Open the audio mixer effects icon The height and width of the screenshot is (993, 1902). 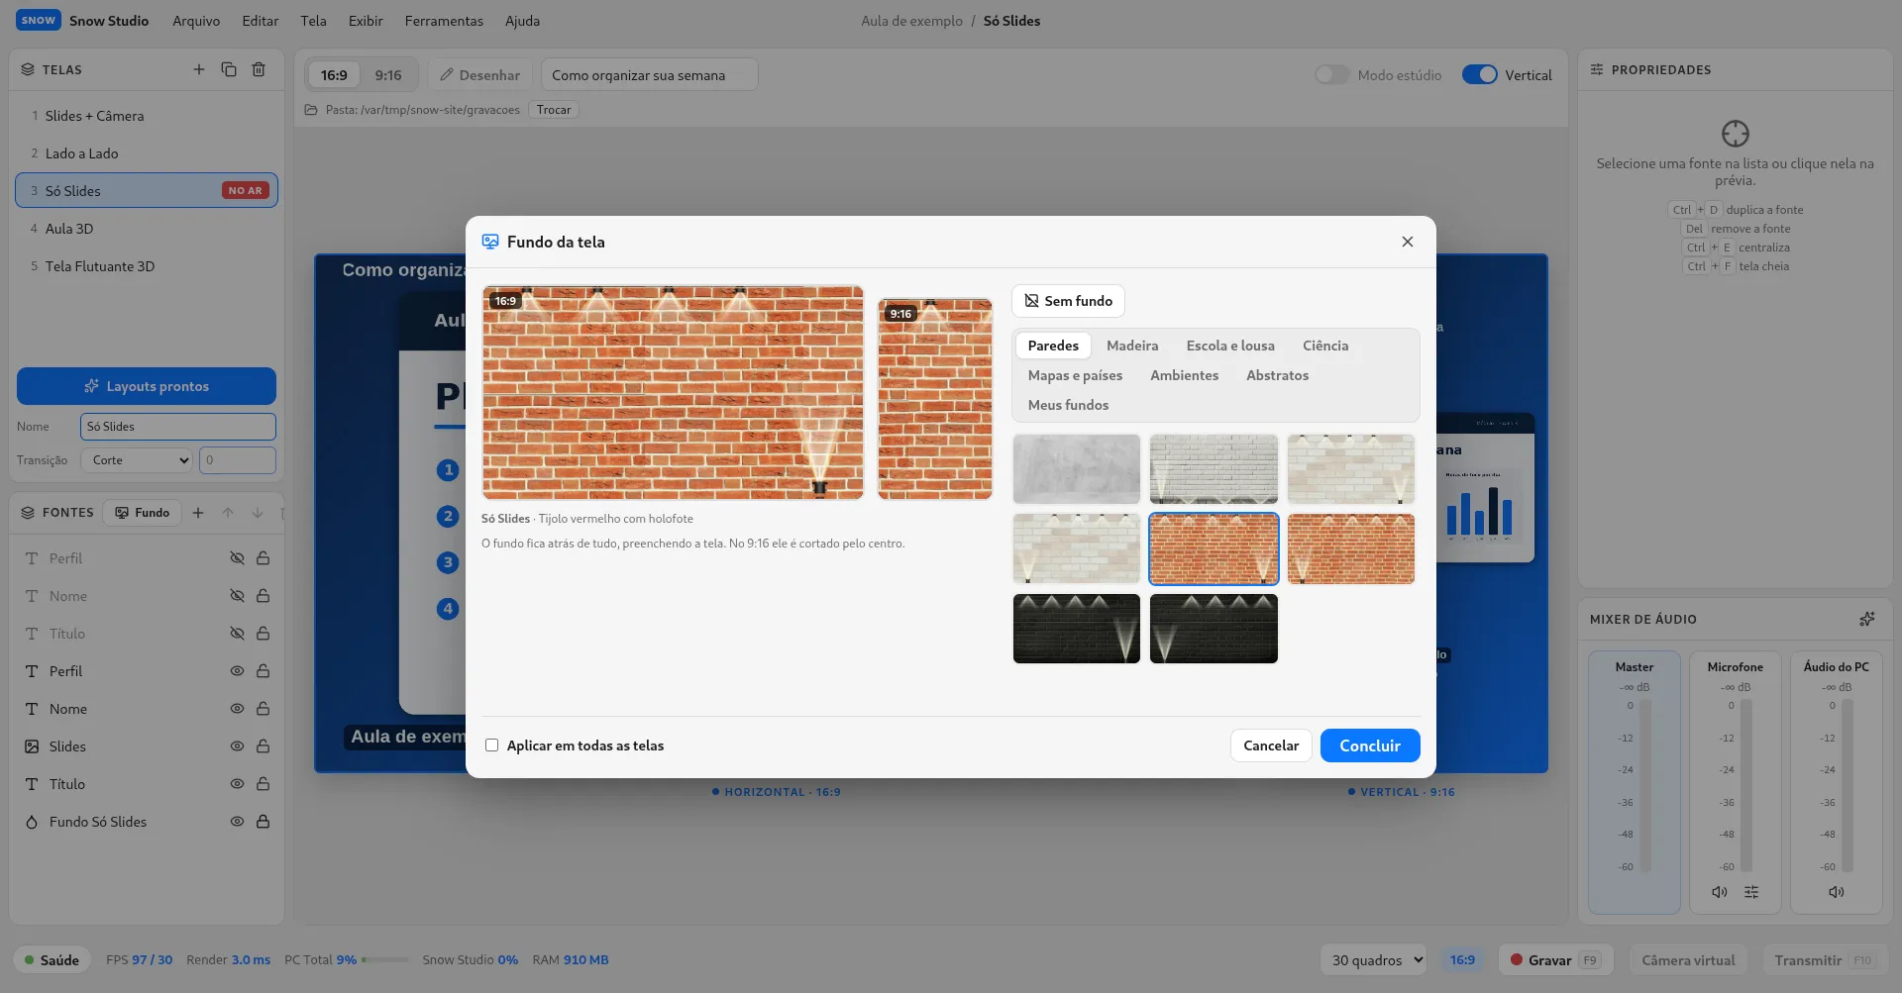(x=1867, y=619)
